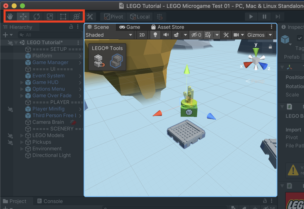Open the Platform prefab via its arrow
304x209 pixels.
80,56
